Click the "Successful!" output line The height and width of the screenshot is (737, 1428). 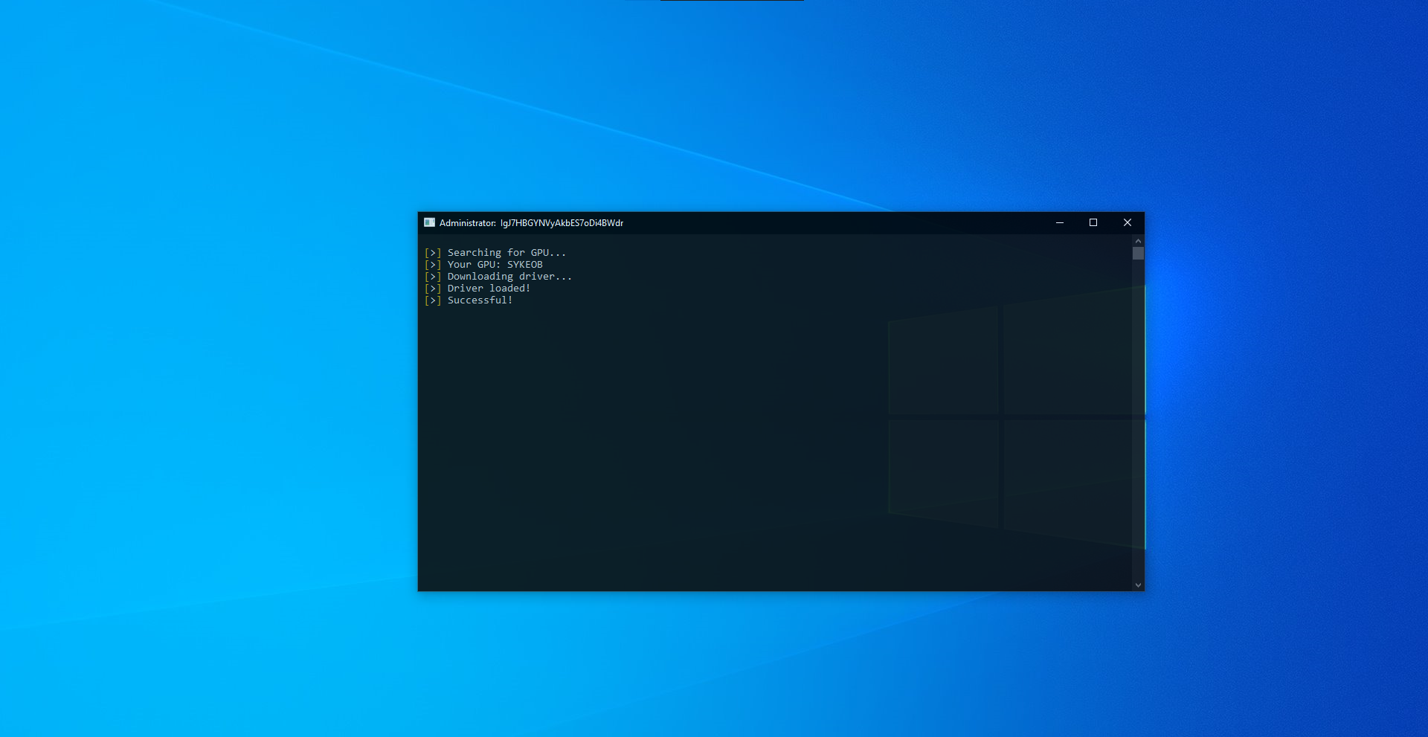pos(480,300)
